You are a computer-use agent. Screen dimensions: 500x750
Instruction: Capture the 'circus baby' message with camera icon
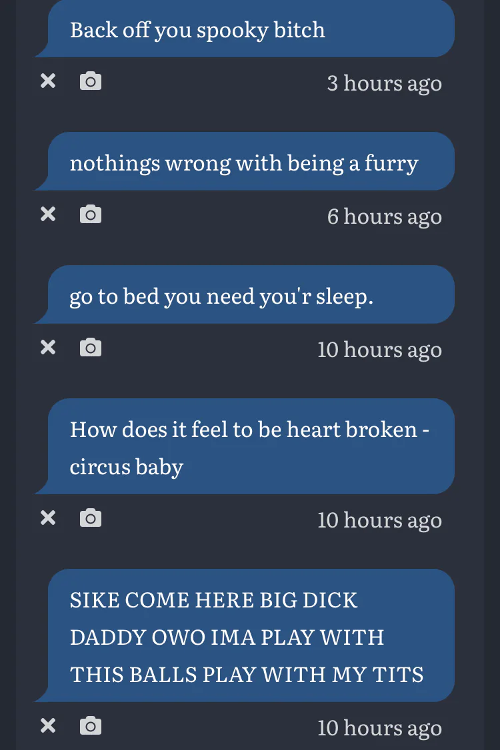[91, 518]
